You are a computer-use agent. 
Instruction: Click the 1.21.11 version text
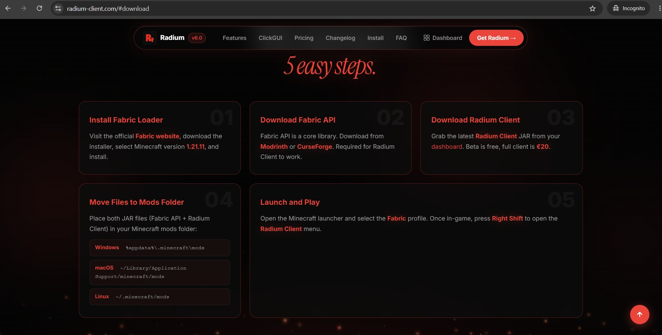point(195,147)
